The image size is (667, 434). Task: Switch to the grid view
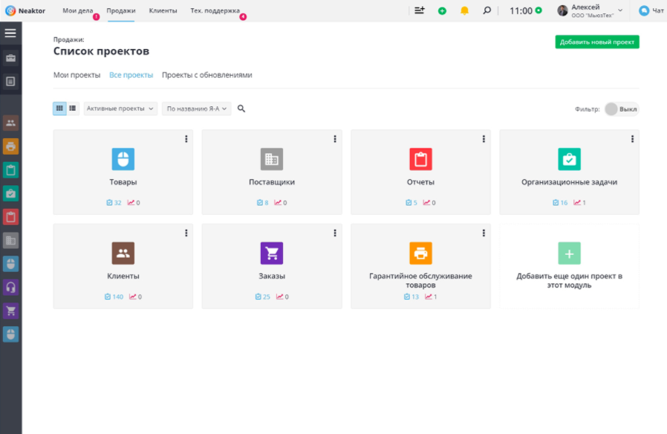(x=59, y=108)
